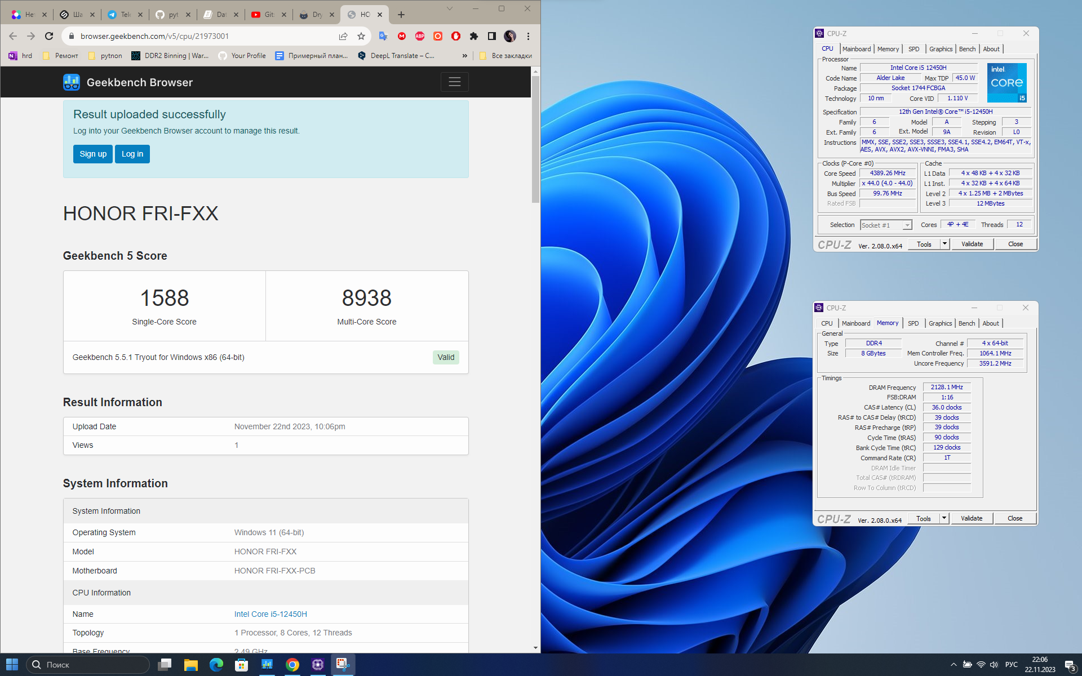Image resolution: width=1082 pixels, height=676 pixels.
Task: Open Task View from the taskbar
Action: tap(165, 665)
